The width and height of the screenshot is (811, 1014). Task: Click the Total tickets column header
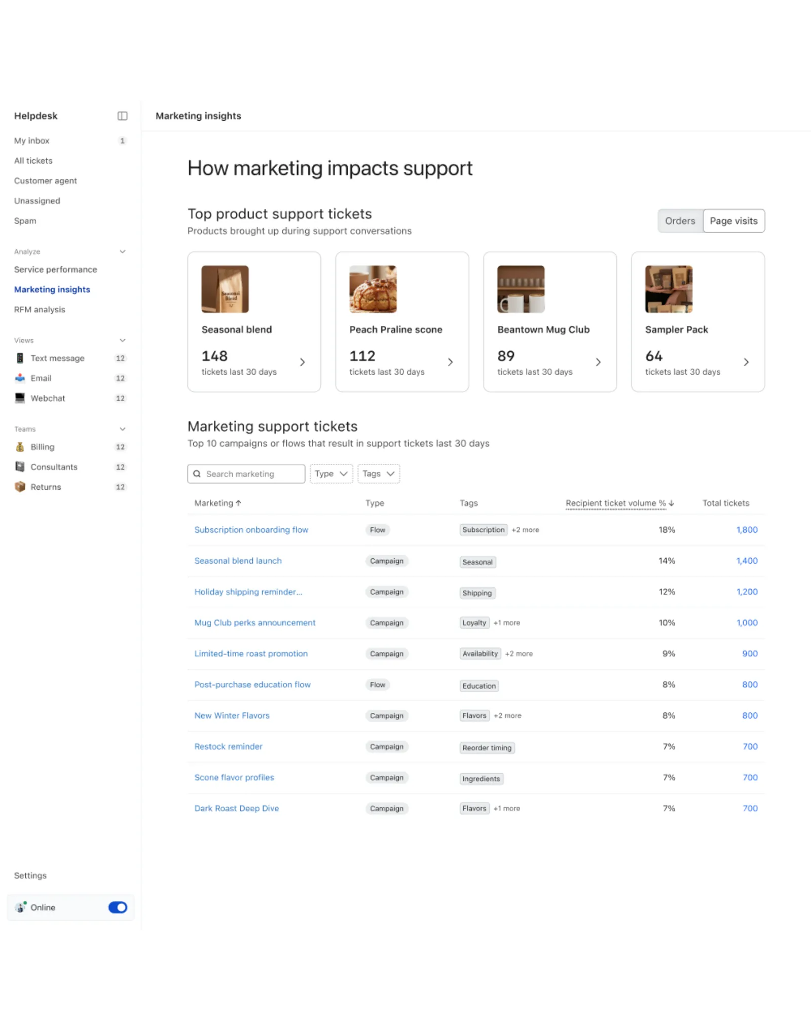[725, 503]
